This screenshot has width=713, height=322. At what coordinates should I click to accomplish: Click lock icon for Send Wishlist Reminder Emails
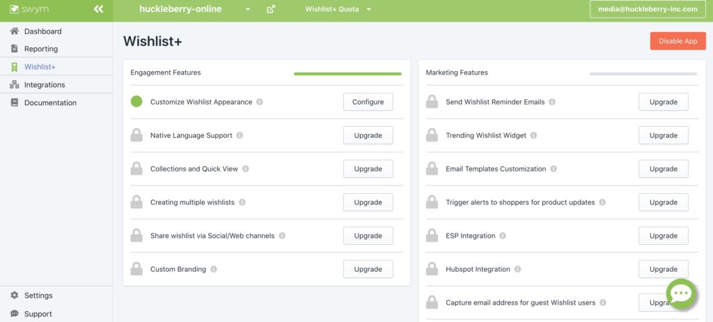pos(432,102)
